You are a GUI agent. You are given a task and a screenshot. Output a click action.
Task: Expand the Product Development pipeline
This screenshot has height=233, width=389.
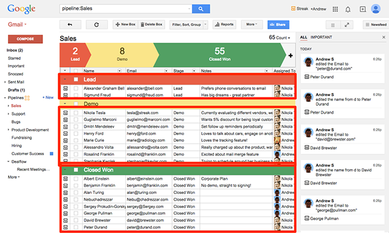pos(9,130)
